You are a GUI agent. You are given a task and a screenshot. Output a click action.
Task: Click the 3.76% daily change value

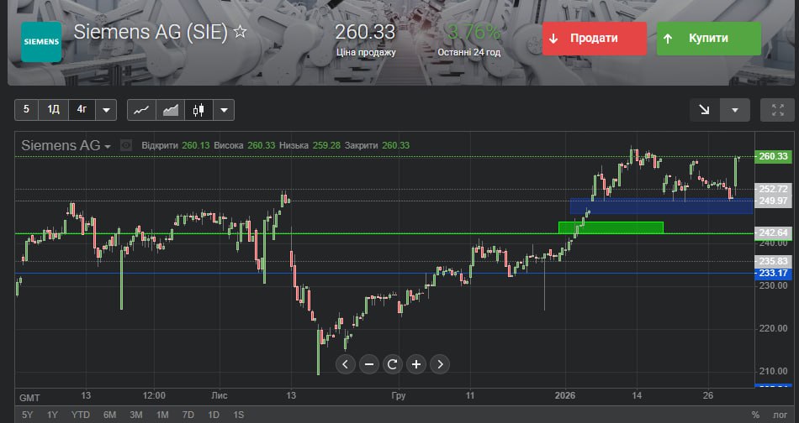click(474, 32)
